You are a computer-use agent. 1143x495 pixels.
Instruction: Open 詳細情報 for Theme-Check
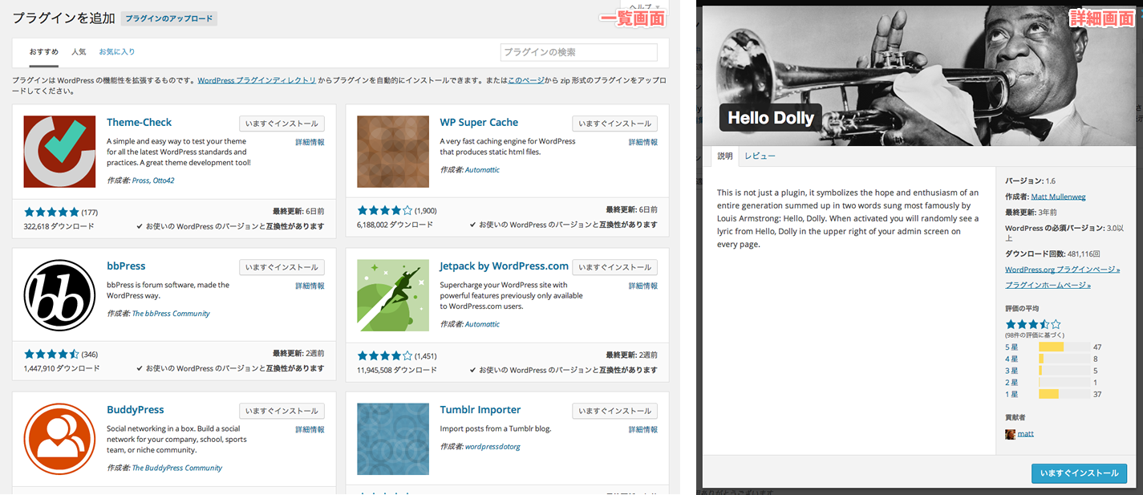[310, 142]
